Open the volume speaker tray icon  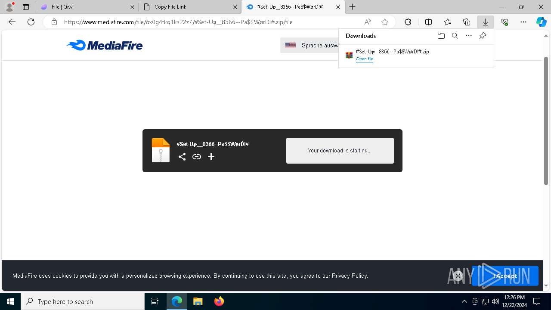495,301
